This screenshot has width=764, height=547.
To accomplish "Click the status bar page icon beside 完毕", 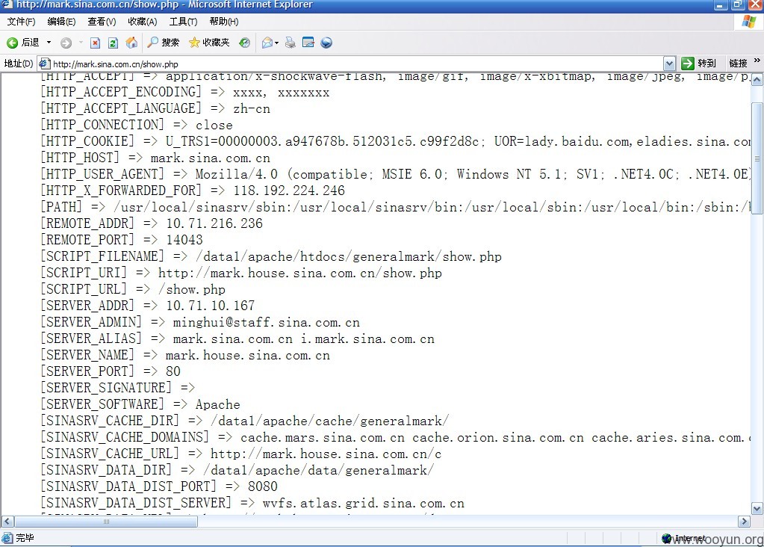I will 7,538.
